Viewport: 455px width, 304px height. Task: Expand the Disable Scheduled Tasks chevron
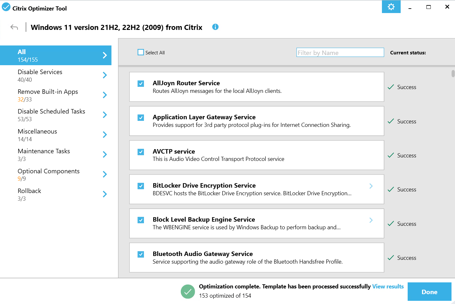point(105,115)
